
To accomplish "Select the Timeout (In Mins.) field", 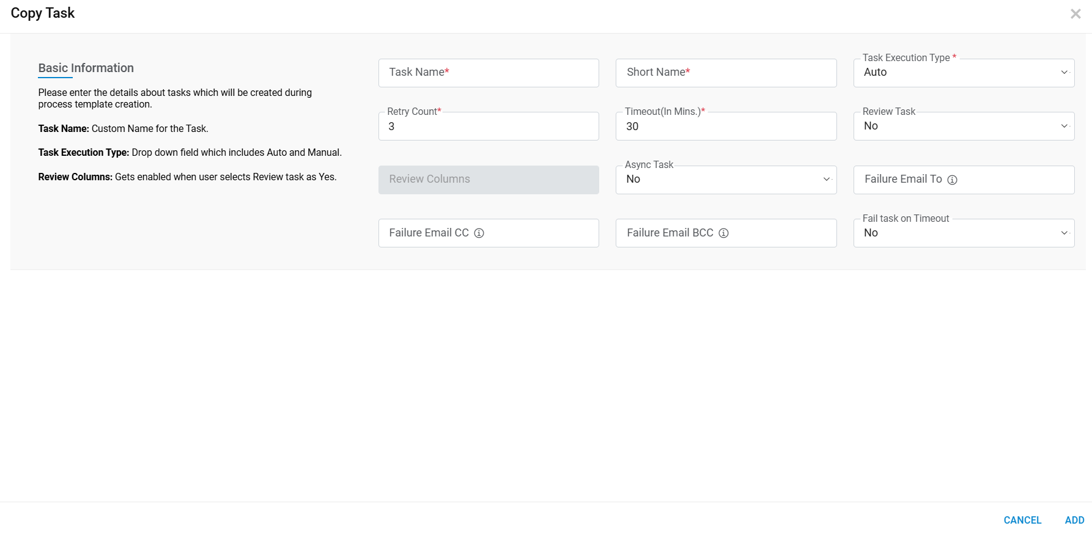I will (726, 126).
